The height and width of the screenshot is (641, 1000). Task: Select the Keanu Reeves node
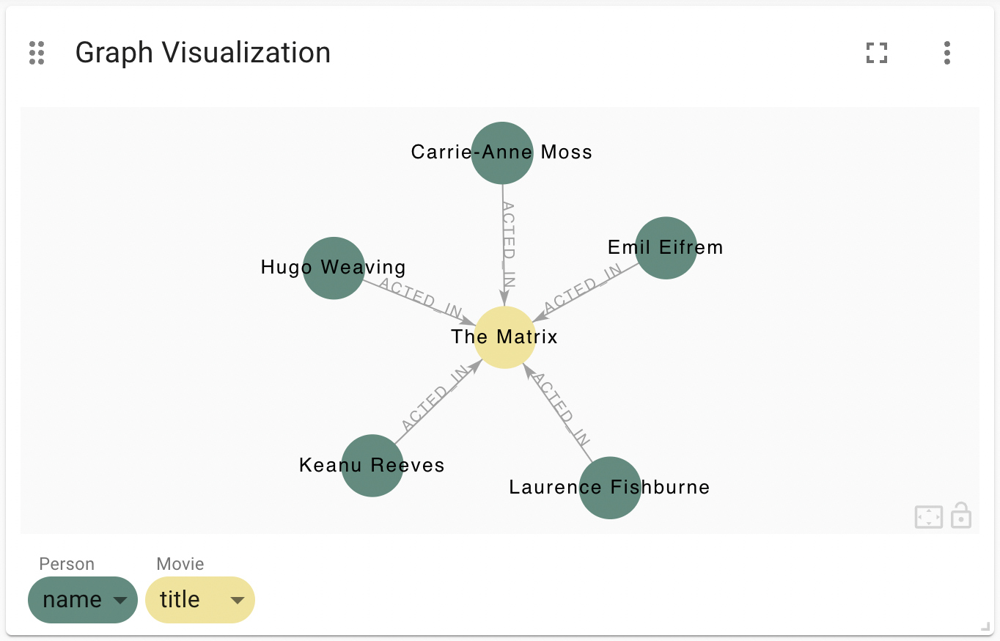click(x=372, y=466)
